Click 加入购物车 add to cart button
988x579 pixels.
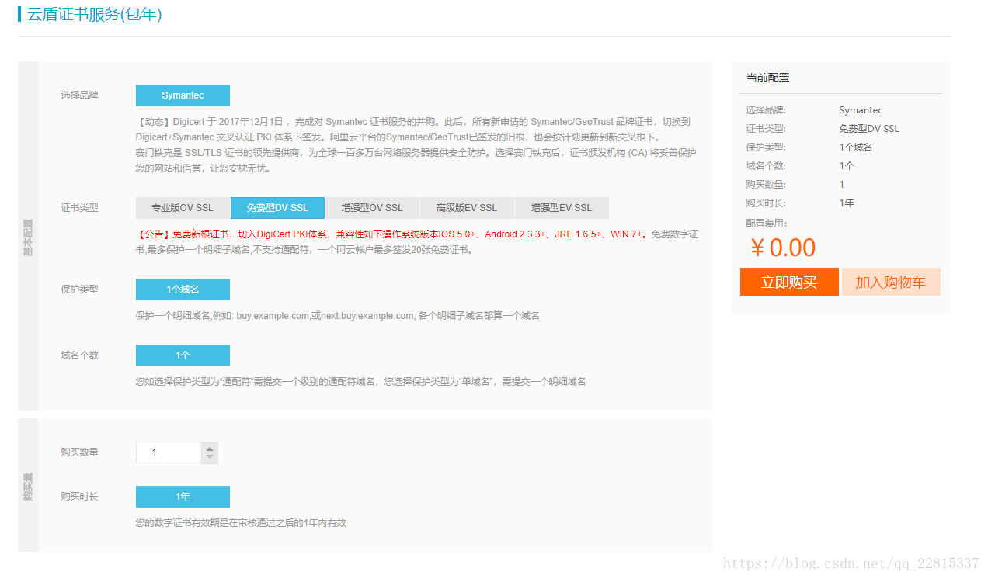[x=891, y=282]
